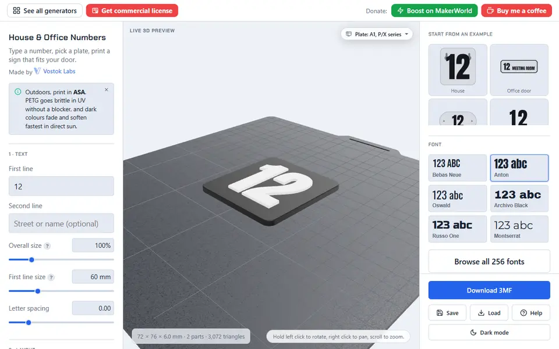Viewport: 559px width, 349px height.
Task: Click the rotate/pan/zoom hint text
Action: pyautogui.click(x=338, y=337)
